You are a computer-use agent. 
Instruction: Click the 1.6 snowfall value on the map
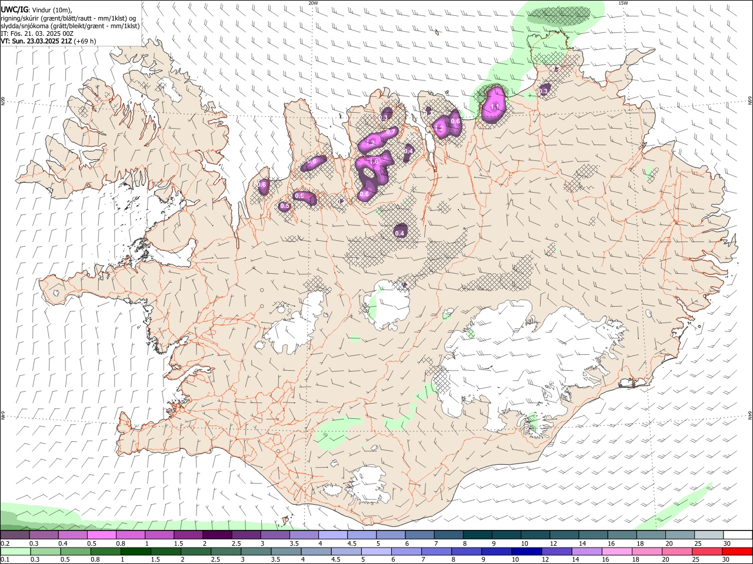[x=374, y=162]
